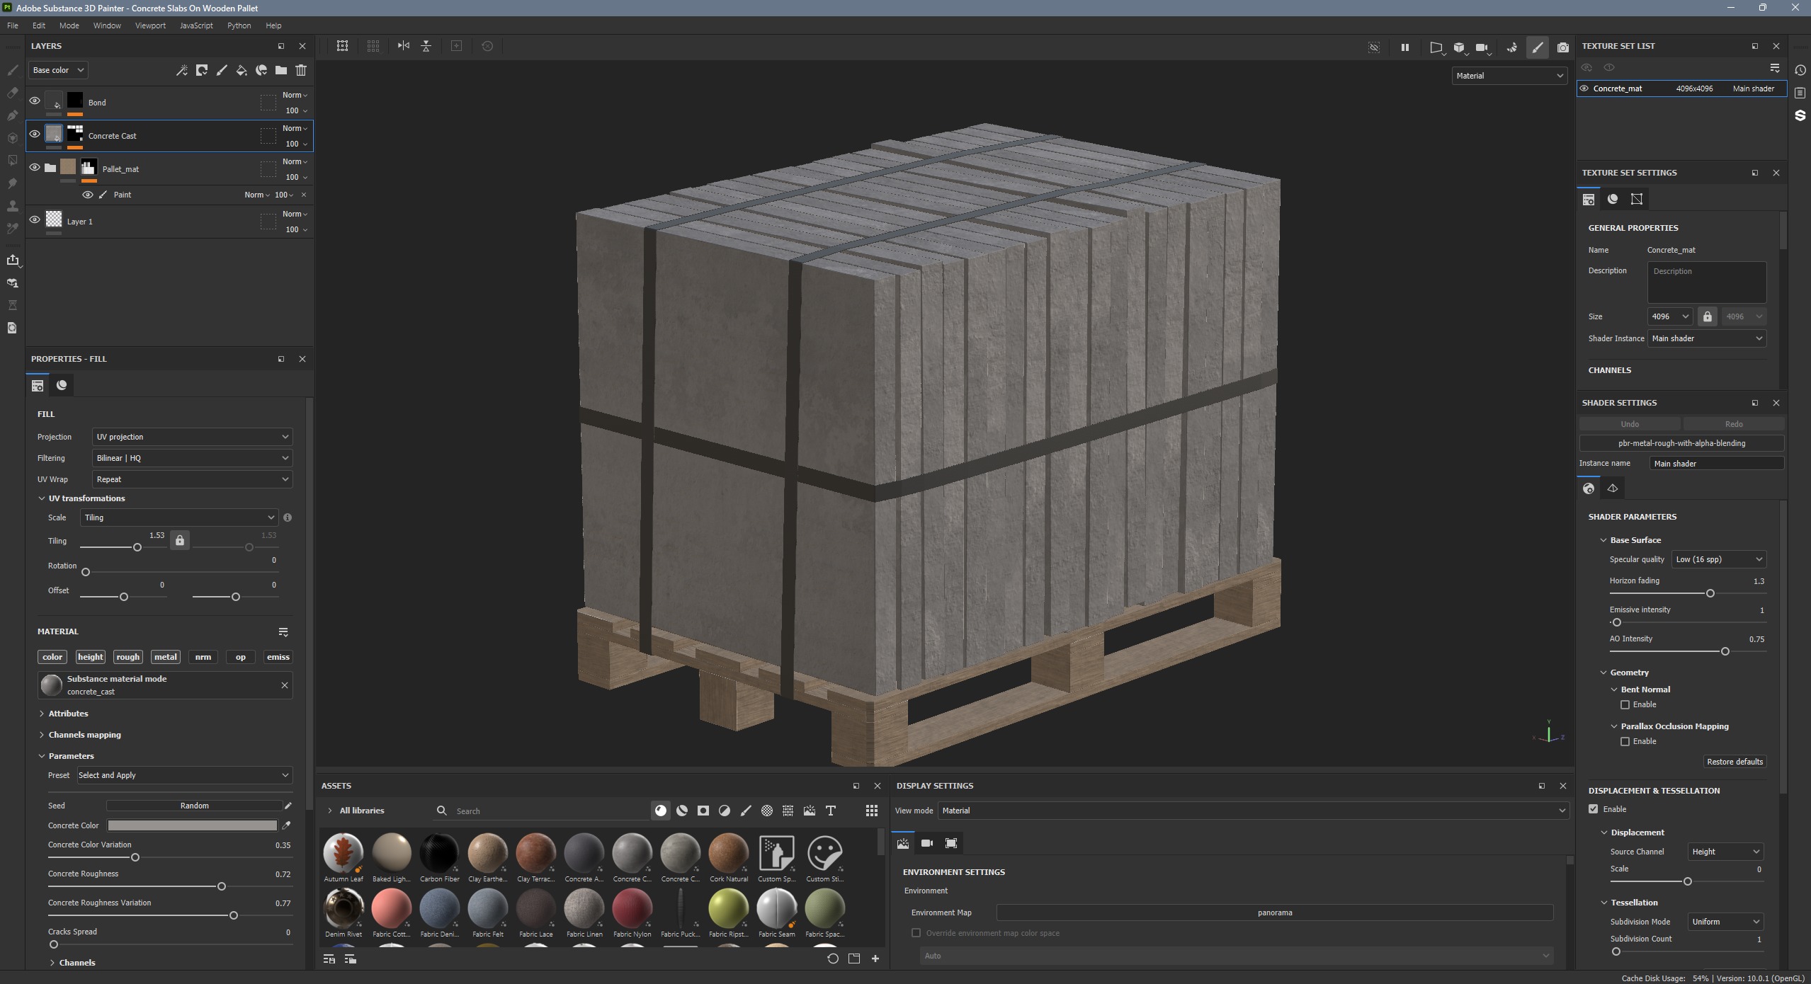Open the viewport Material mode dropdown

[1509, 76]
